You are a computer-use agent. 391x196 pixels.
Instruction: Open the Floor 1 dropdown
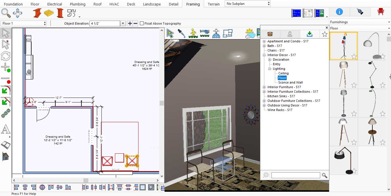pos(24,23)
